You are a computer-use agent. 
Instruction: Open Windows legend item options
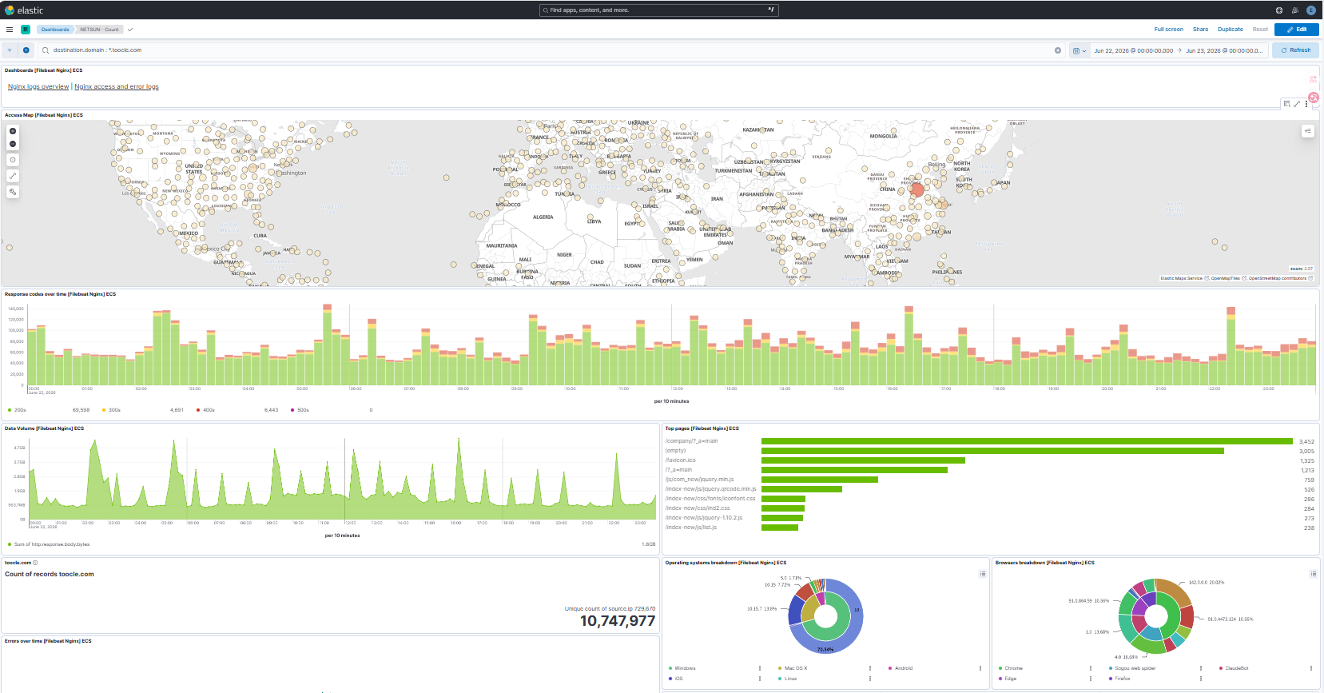click(760, 668)
